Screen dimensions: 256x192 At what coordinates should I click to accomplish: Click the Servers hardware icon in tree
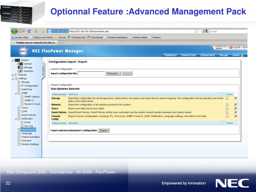coord(20,64)
